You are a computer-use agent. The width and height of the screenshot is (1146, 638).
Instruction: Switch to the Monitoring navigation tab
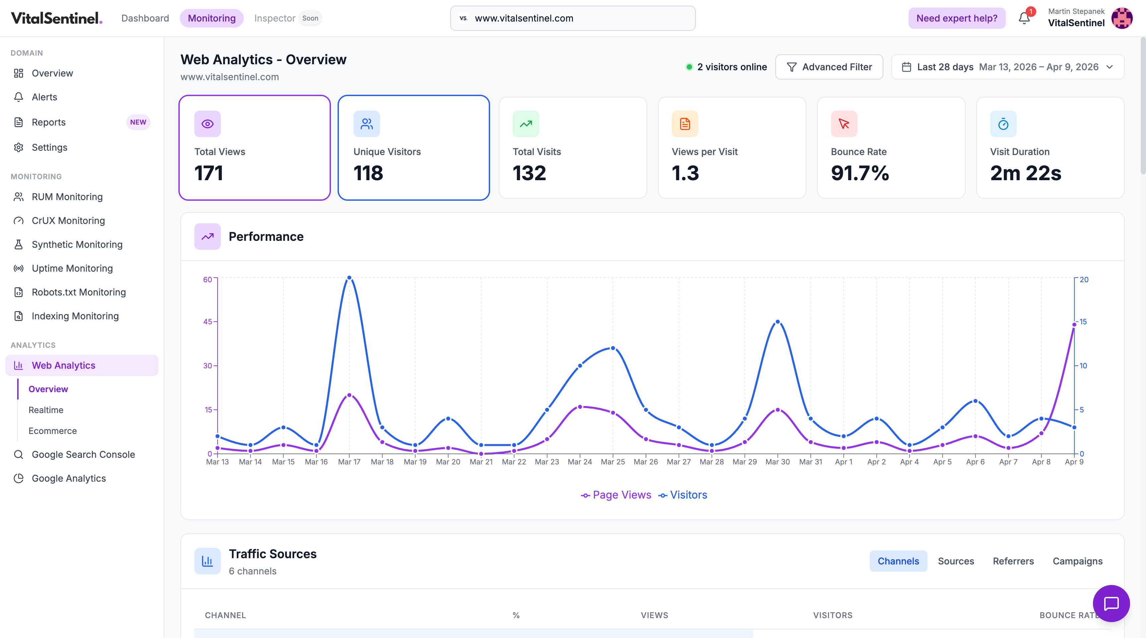(x=212, y=18)
